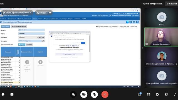Select Елена Владимировна Архип... tile

pyautogui.click(x=162, y=57)
